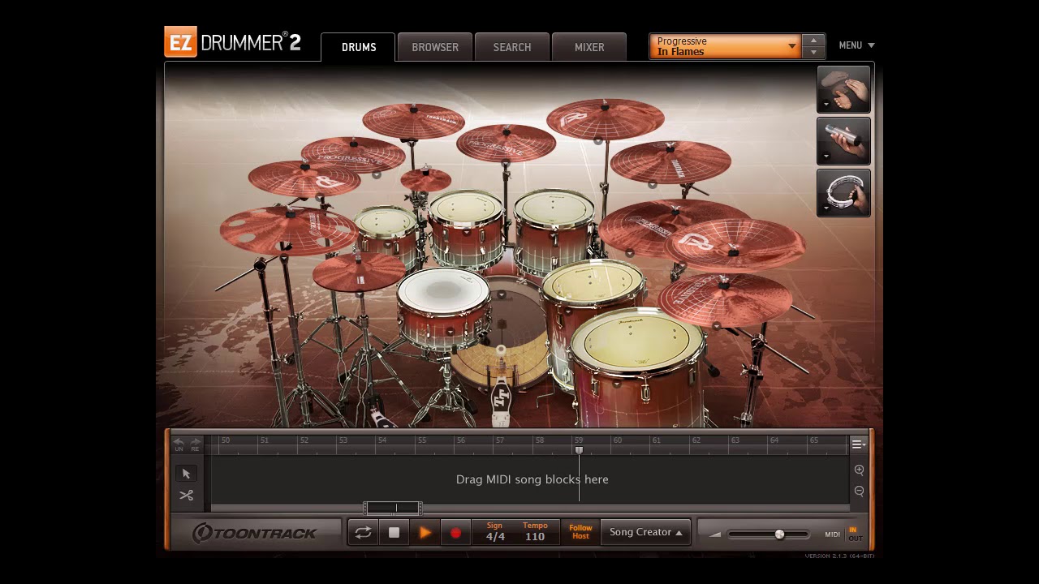This screenshot has height=584, width=1039.
Task: Start playback with the play button
Action: point(425,533)
